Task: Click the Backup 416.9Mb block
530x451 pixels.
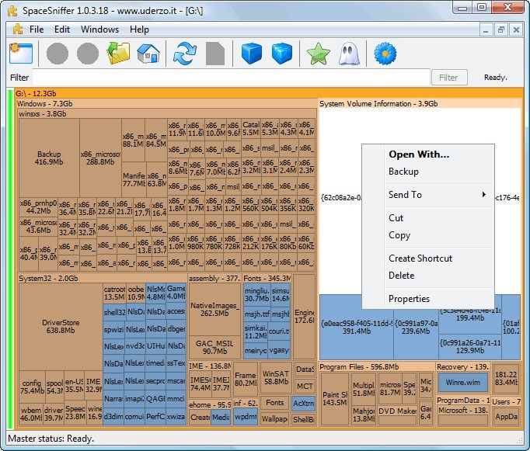Action: tap(49, 158)
